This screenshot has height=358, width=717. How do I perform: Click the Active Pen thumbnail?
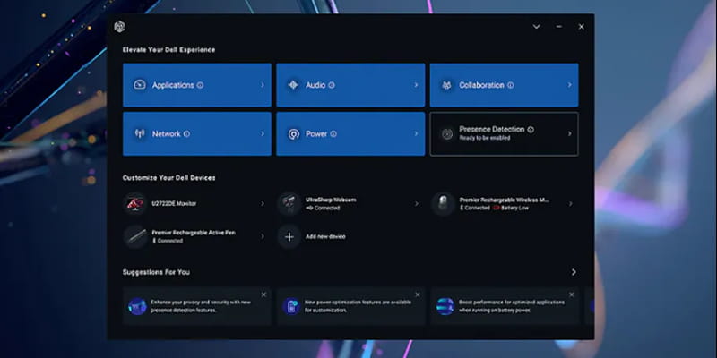click(135, 236)
